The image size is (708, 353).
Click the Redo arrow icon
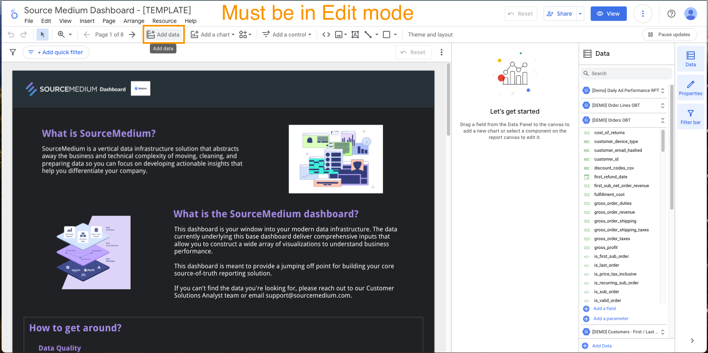(24, 35)
